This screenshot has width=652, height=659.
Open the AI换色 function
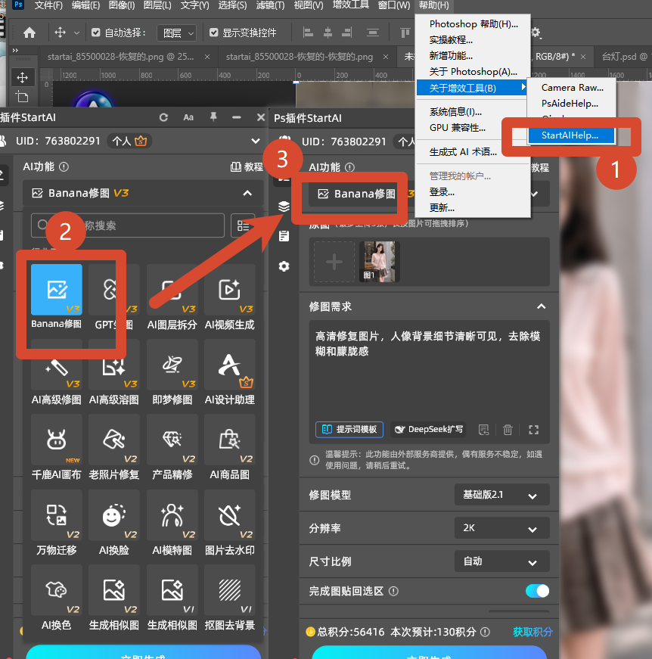pos(56,598)
